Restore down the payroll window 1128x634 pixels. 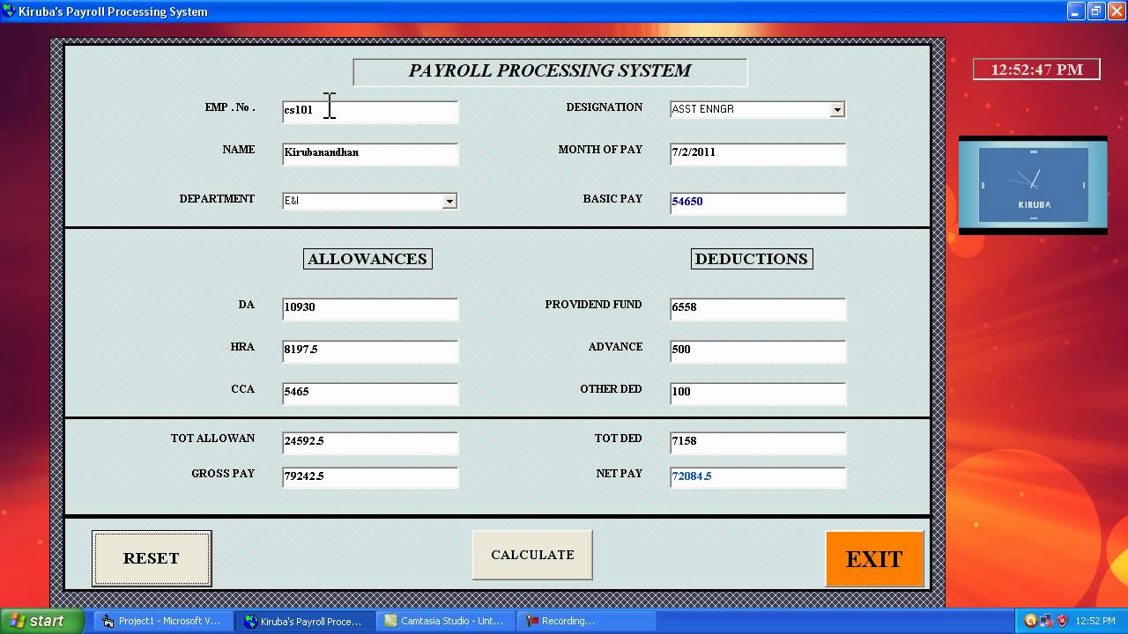coord(1095,11)
